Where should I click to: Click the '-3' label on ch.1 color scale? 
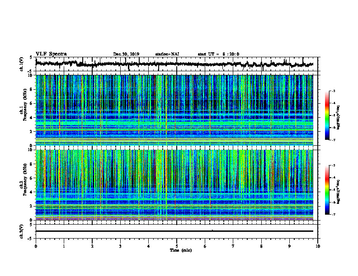(333, 91)
